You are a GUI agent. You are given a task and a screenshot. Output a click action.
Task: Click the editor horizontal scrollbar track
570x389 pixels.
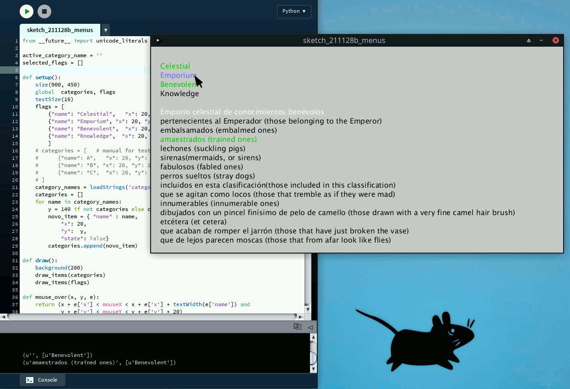coord(151,317)
